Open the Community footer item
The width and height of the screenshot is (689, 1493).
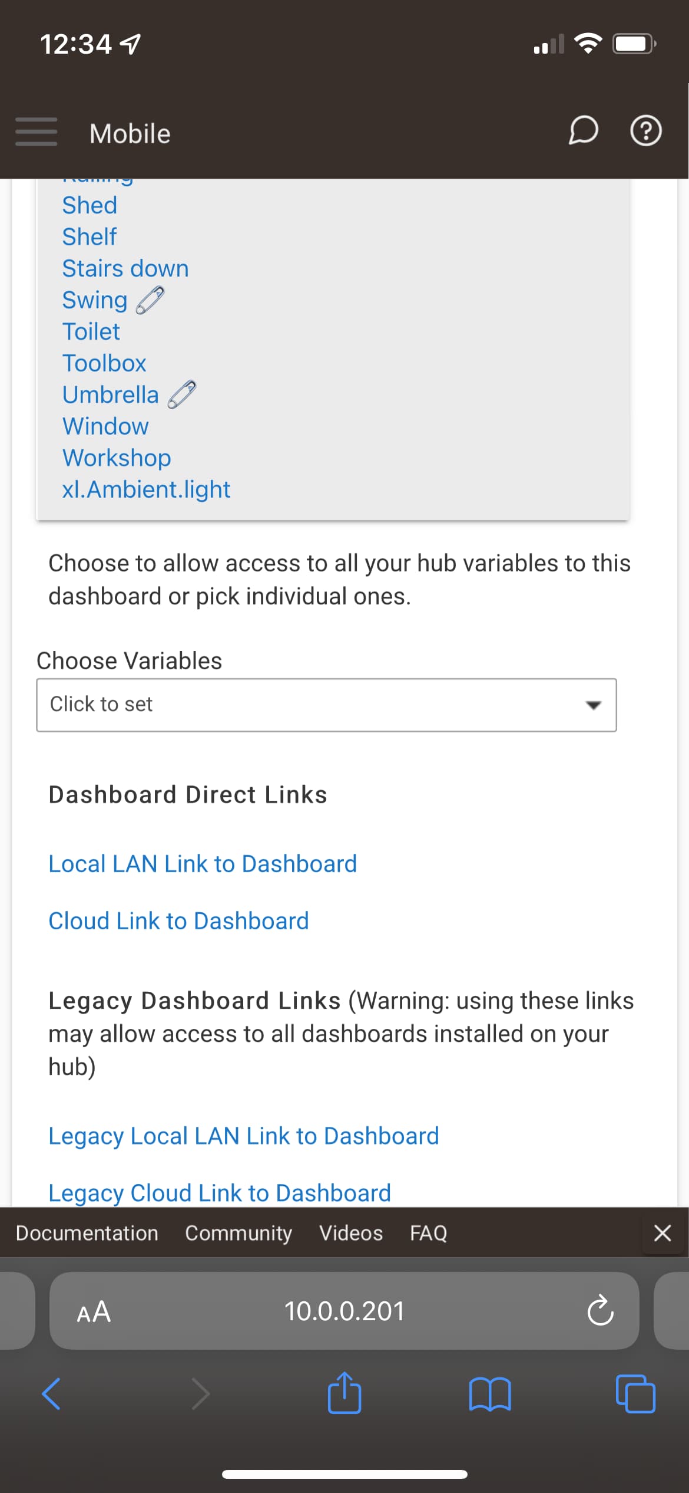(x=238, y=1233)
